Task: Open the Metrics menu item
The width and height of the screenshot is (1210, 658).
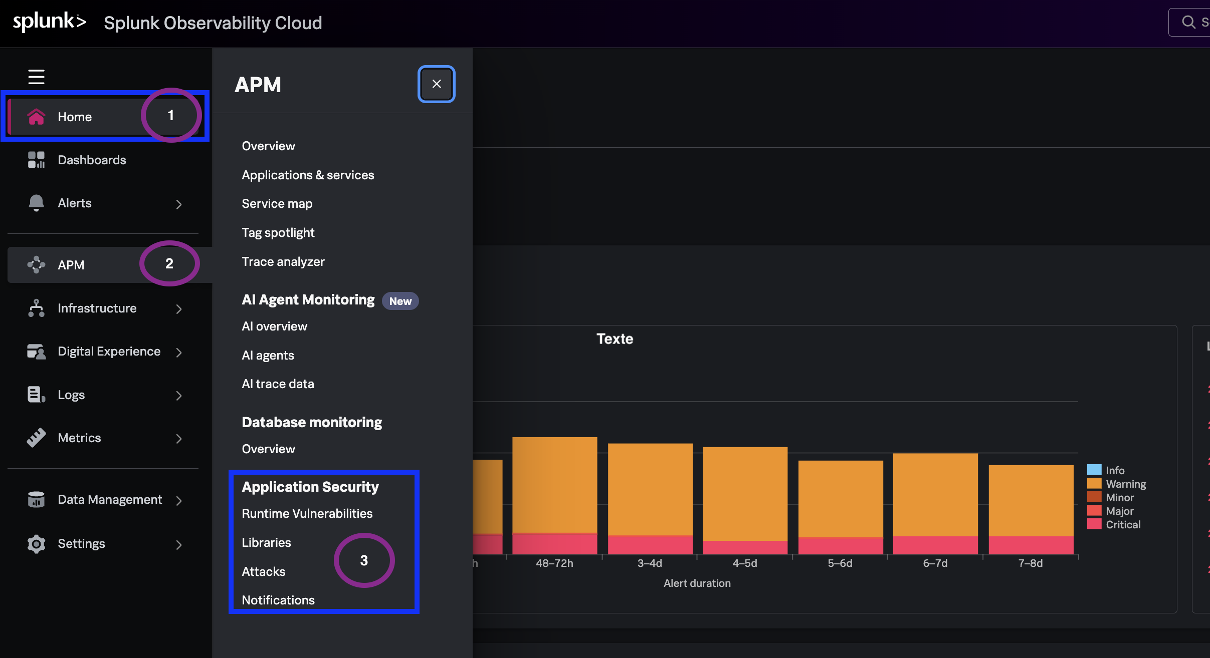Action: pos(103,438)
